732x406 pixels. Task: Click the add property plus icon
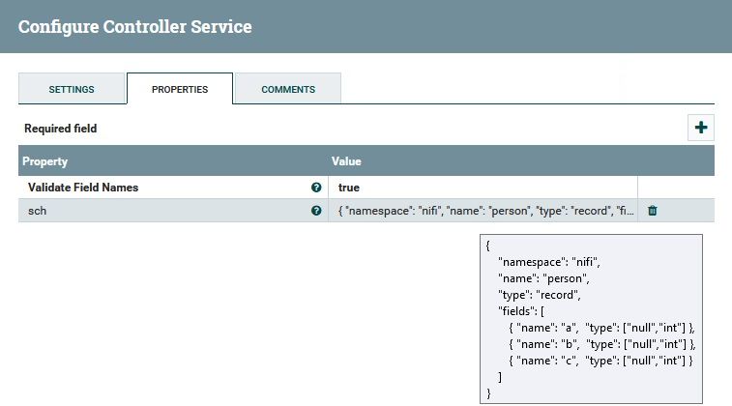pos(701,128)
